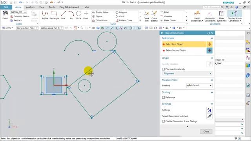Check the Reference checkbox under Driving
251x141 pixels.
pos(164,98)
